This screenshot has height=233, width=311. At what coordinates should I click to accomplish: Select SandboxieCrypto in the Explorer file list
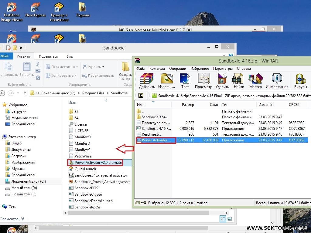point(85,194)
